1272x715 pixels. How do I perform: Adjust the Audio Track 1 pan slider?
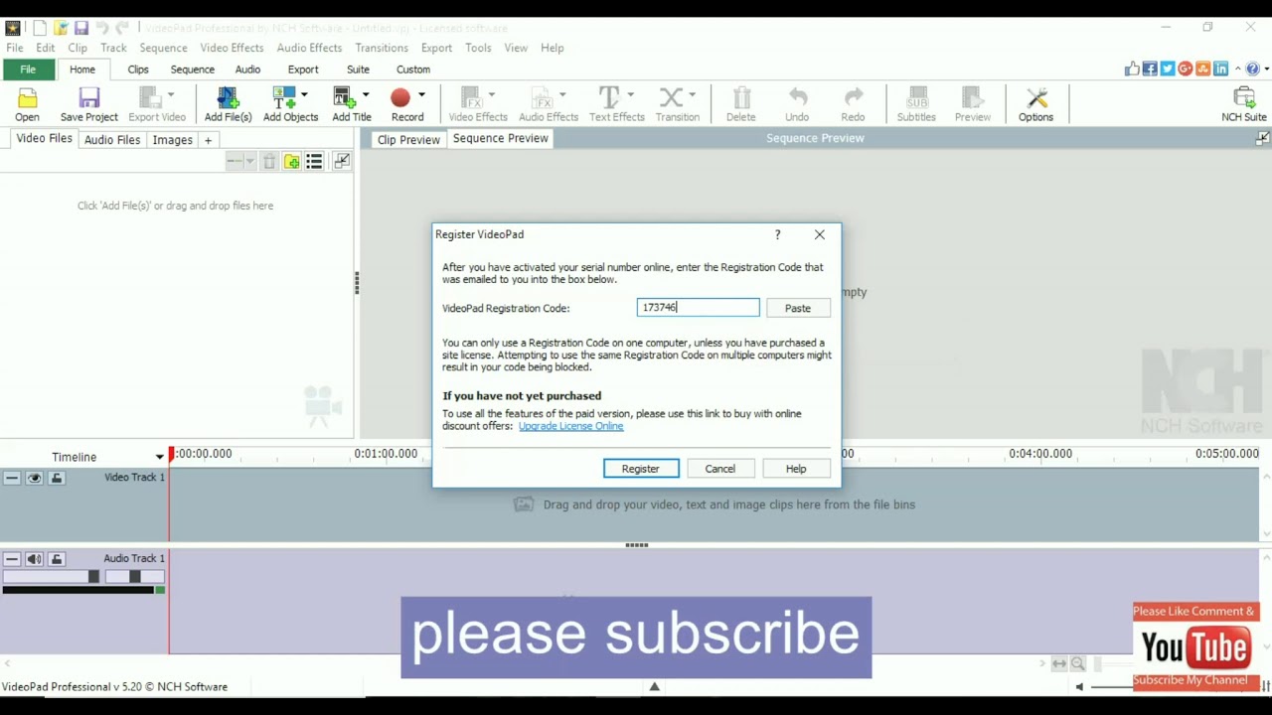pos(135,577)
